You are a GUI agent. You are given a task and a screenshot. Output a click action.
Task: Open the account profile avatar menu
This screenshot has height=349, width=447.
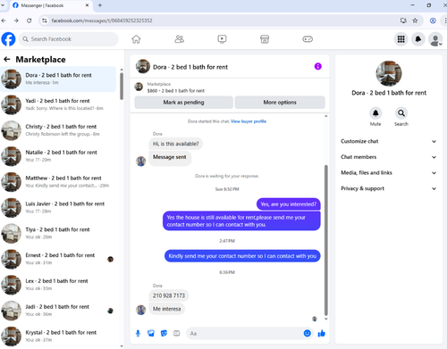coord(435,39)
